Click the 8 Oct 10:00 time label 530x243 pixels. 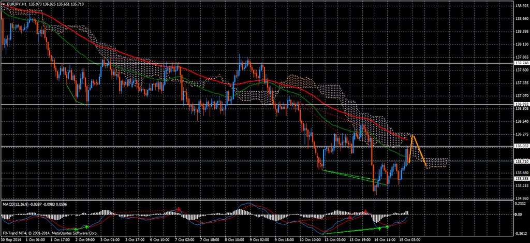pos(234,240)
